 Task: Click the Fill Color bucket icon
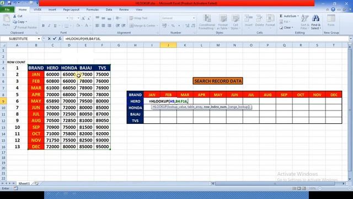[78, 26]
